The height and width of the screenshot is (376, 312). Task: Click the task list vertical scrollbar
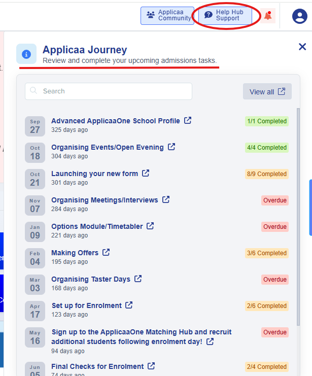coord(298,217)
